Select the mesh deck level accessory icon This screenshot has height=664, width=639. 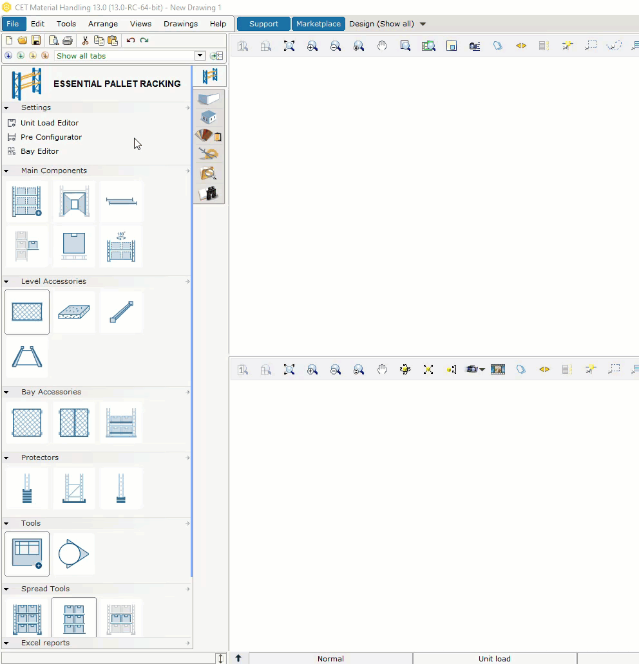point(27,312)
